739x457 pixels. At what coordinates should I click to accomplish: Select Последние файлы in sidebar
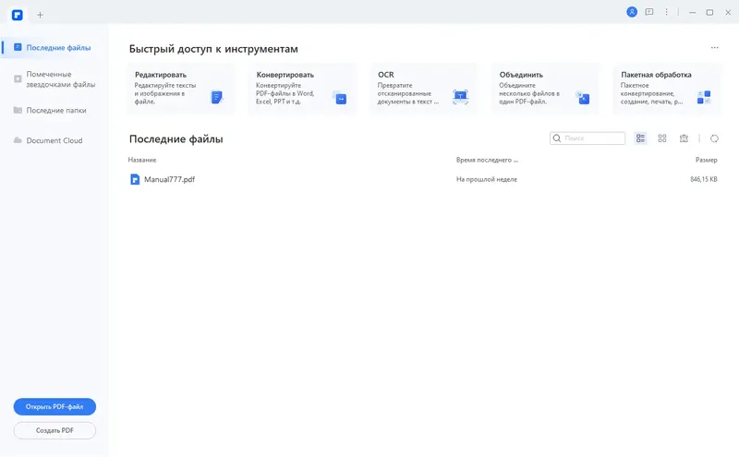coord(55,48)
